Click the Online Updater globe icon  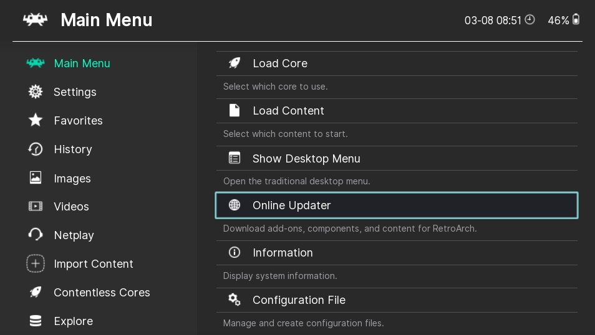coord(235,205)
